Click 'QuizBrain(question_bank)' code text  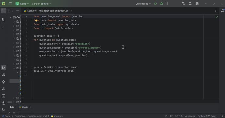tap(60, 67)
